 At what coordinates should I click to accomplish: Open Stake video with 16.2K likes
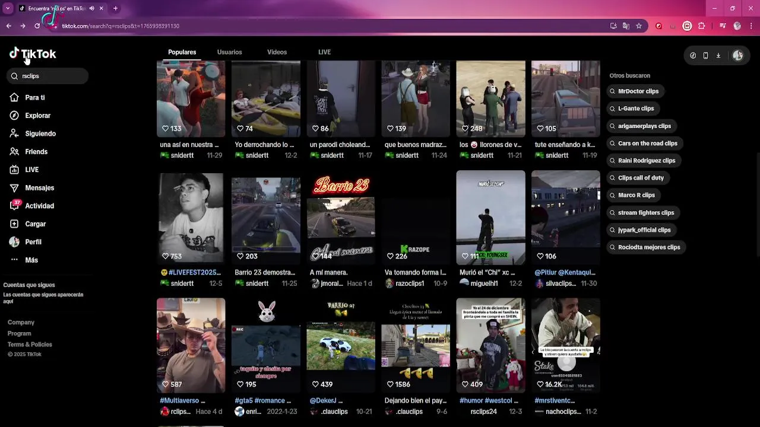(565, 345)
